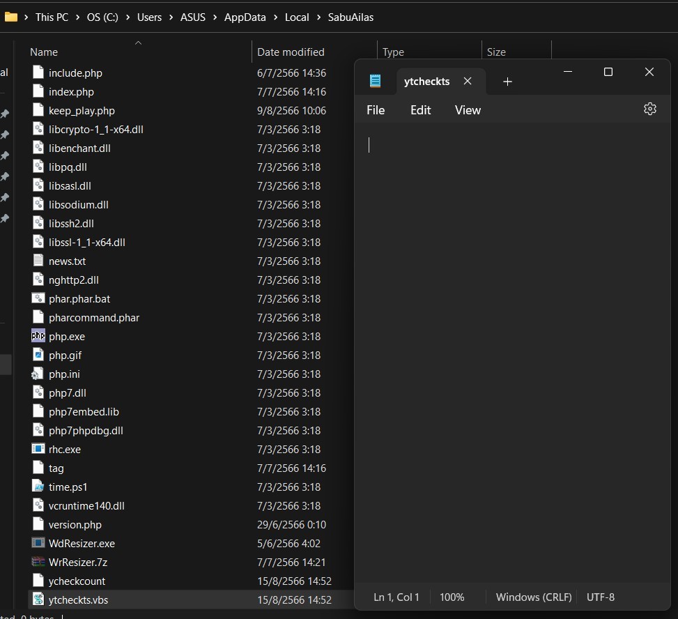Click the vcruntime140.dll file icon
This screenshot has height=619, width=678.
tap(38, 505)
